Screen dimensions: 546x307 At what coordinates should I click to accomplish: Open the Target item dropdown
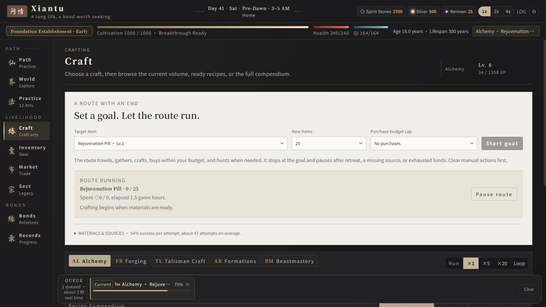point(181,143)
